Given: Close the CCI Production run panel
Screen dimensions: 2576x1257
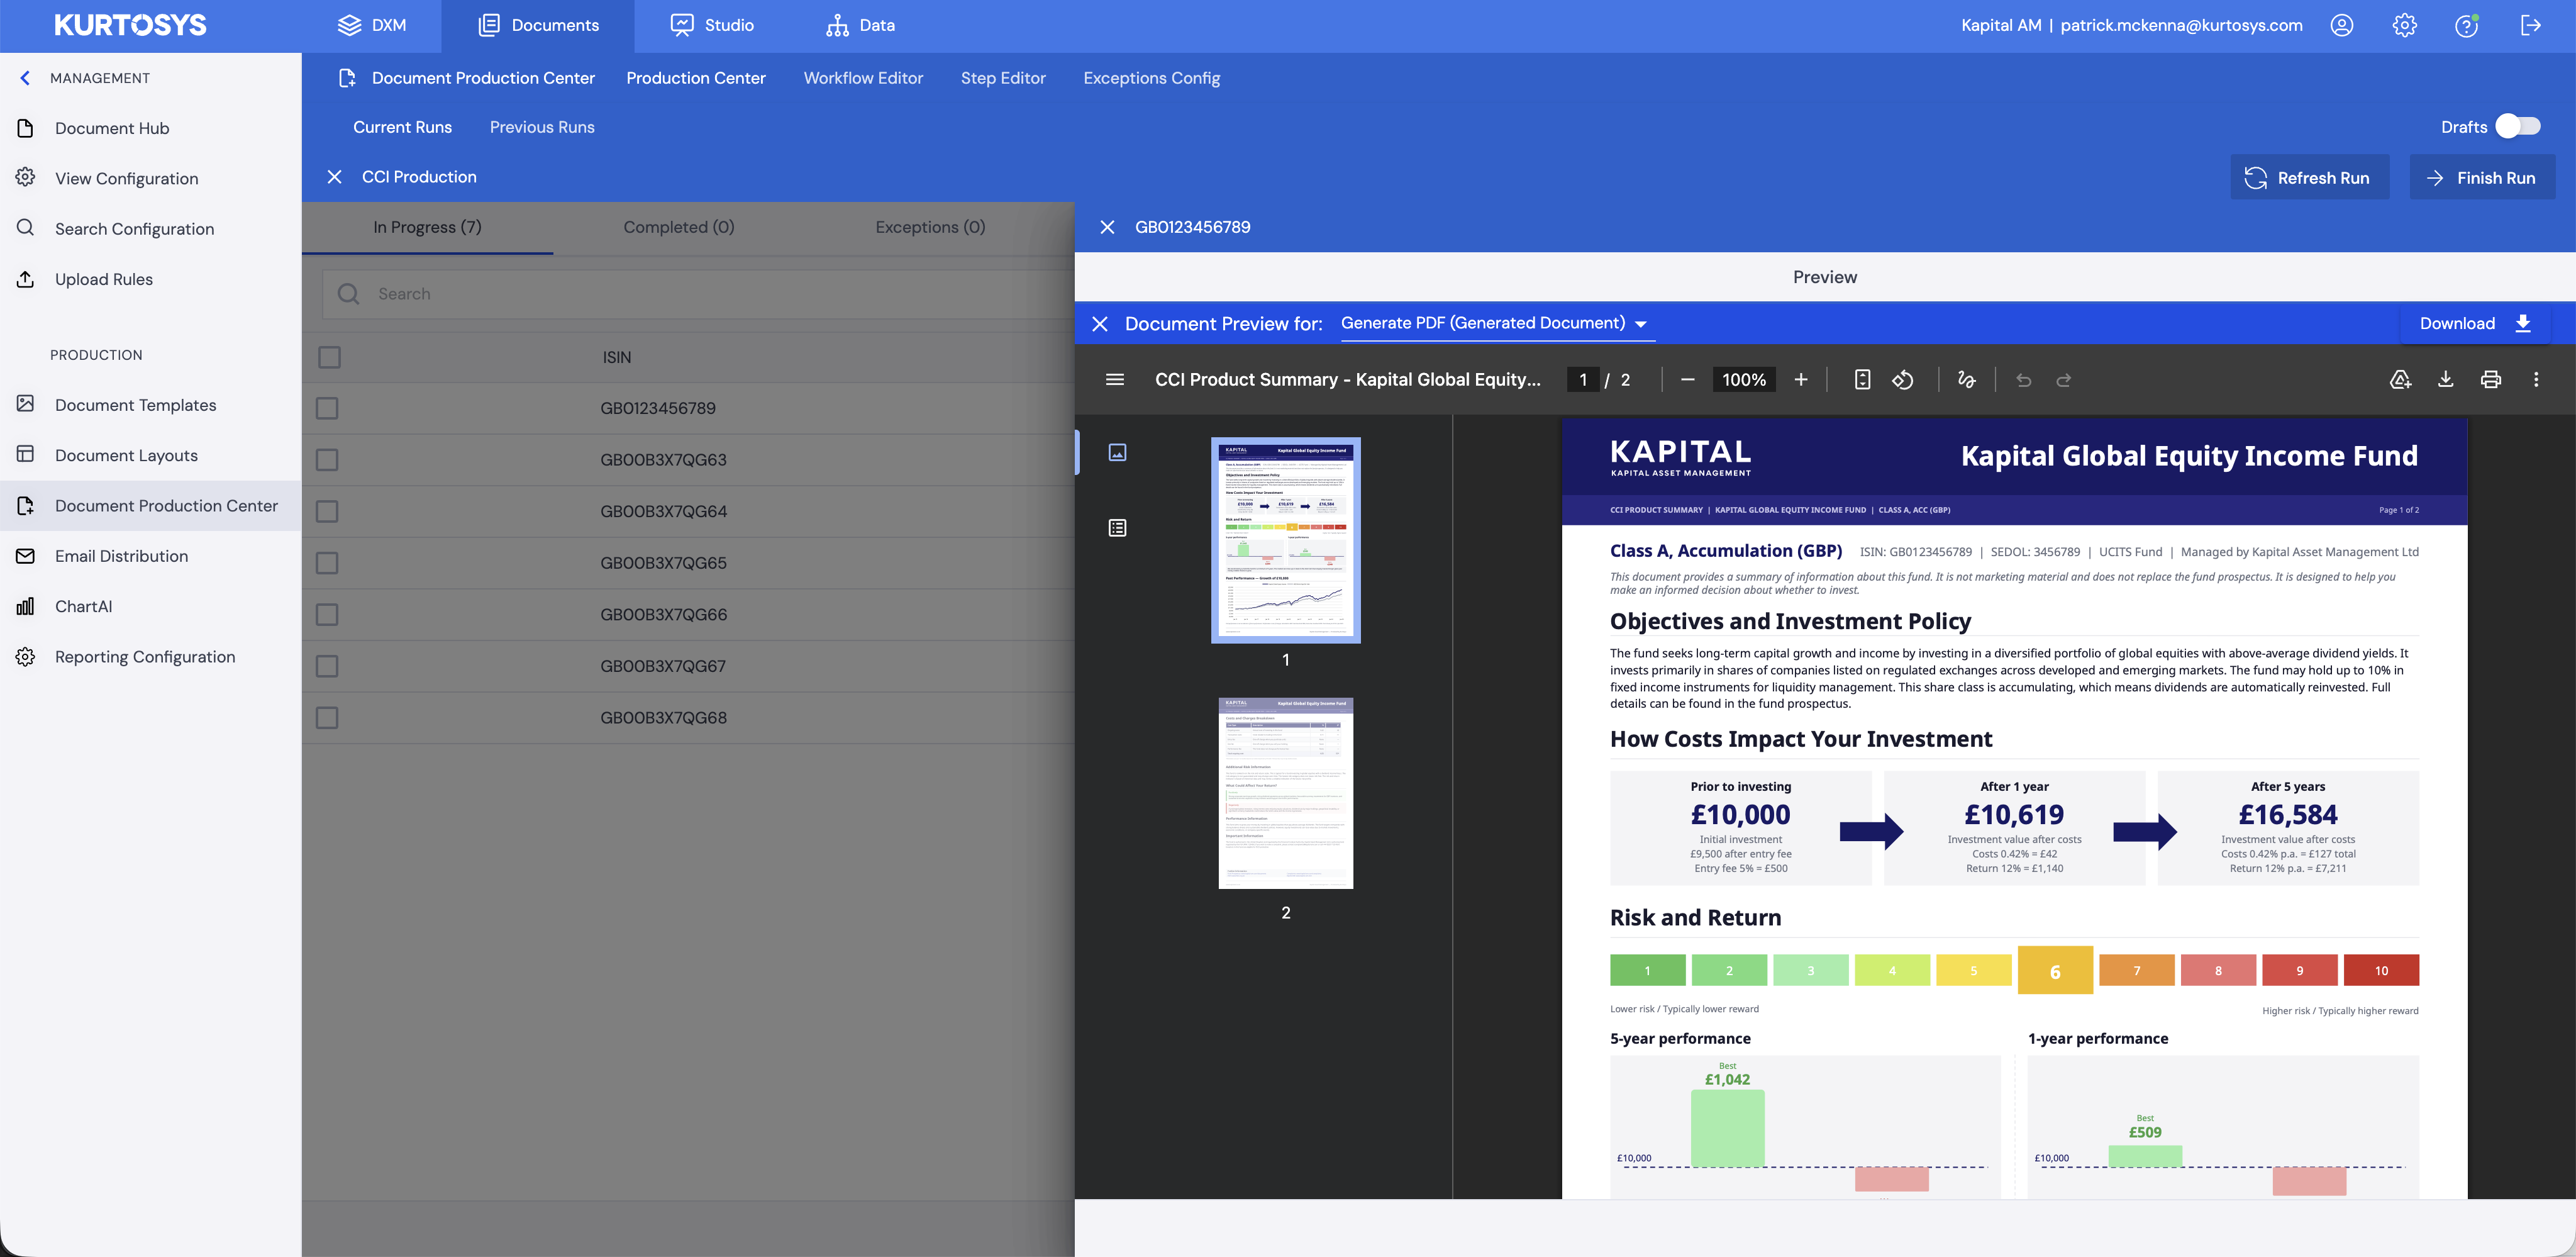Looking at the screenshot, I should click(x=334, y=177).
